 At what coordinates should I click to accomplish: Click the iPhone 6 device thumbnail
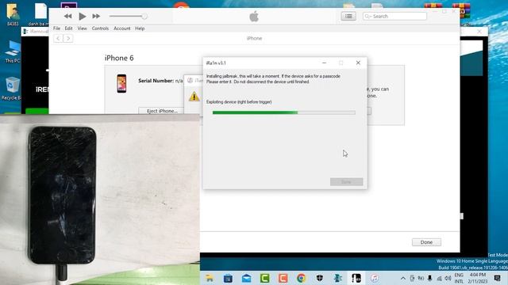coord(121,83)
